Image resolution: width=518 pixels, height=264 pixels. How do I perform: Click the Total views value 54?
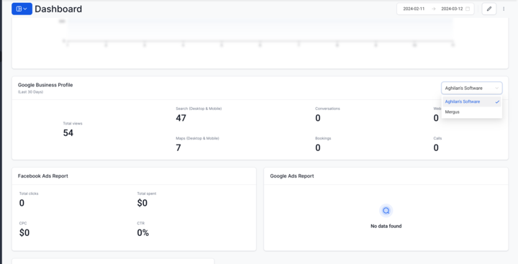coord(68,133)
